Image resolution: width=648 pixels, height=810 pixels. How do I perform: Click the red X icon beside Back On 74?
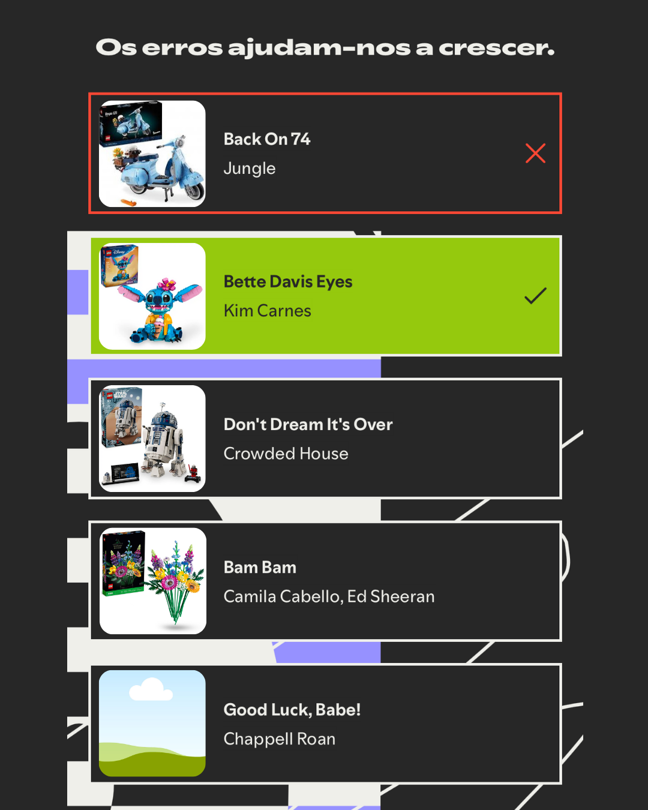535,153
